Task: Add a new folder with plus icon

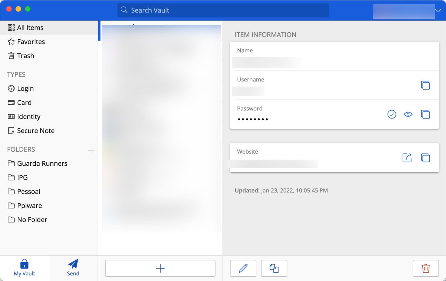Action: coord(91,151)
